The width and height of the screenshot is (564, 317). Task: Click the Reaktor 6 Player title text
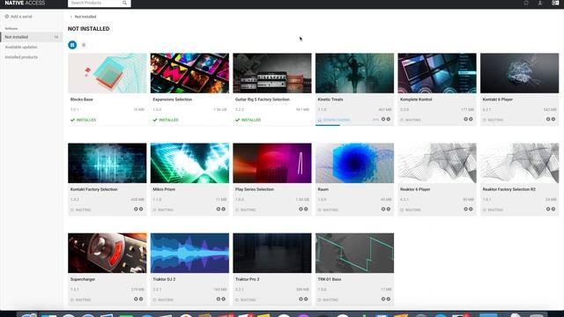tap(415, 189)
